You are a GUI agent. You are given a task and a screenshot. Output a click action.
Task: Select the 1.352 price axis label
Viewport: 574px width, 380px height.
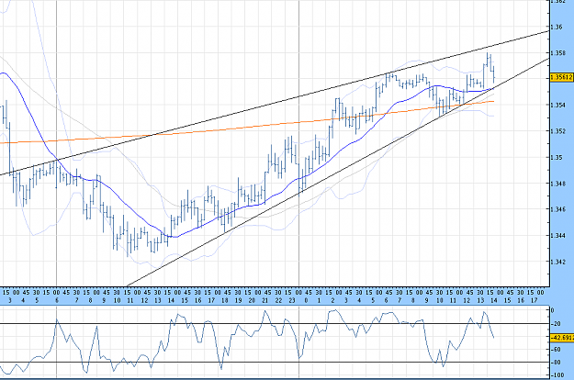558,131
